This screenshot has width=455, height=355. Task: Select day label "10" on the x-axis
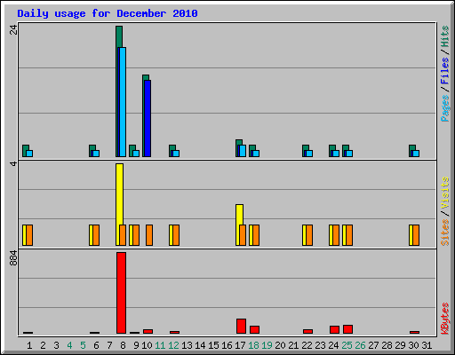[147, 345]
